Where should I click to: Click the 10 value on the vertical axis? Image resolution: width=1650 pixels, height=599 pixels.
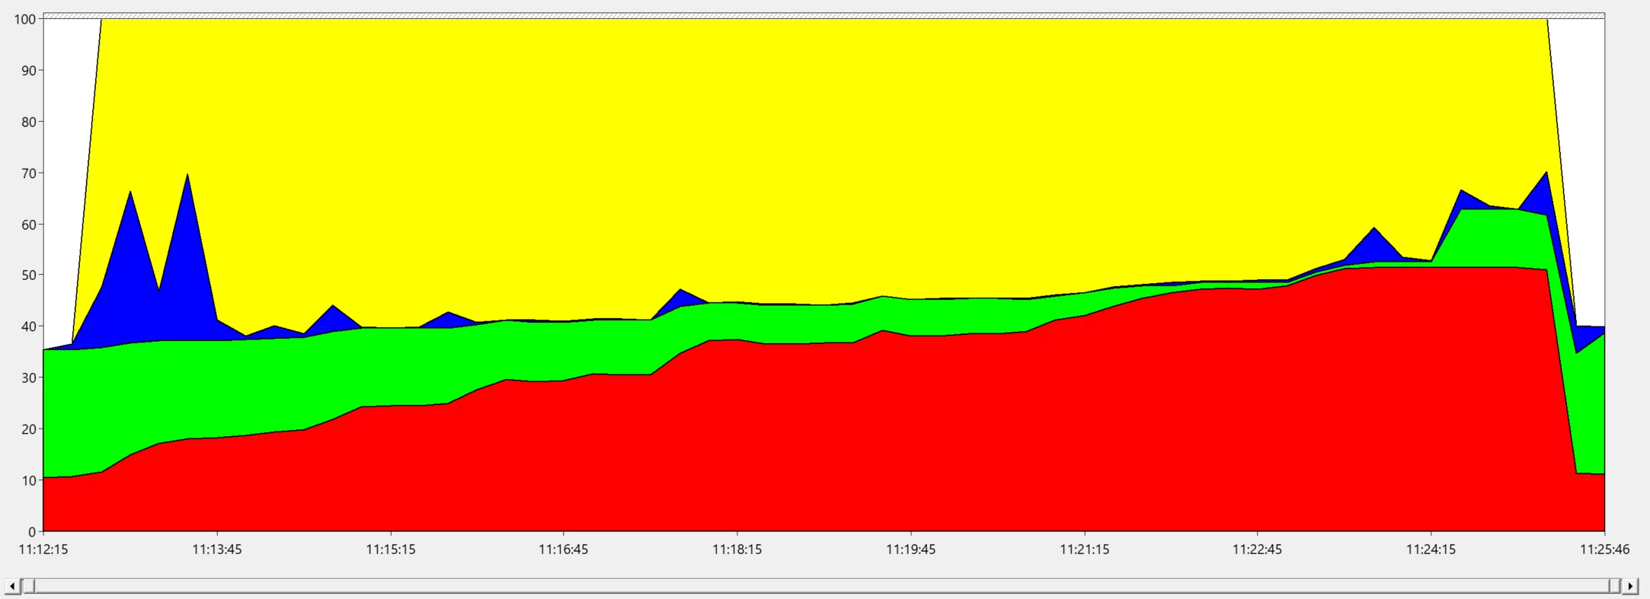click(x=29, y=480)
